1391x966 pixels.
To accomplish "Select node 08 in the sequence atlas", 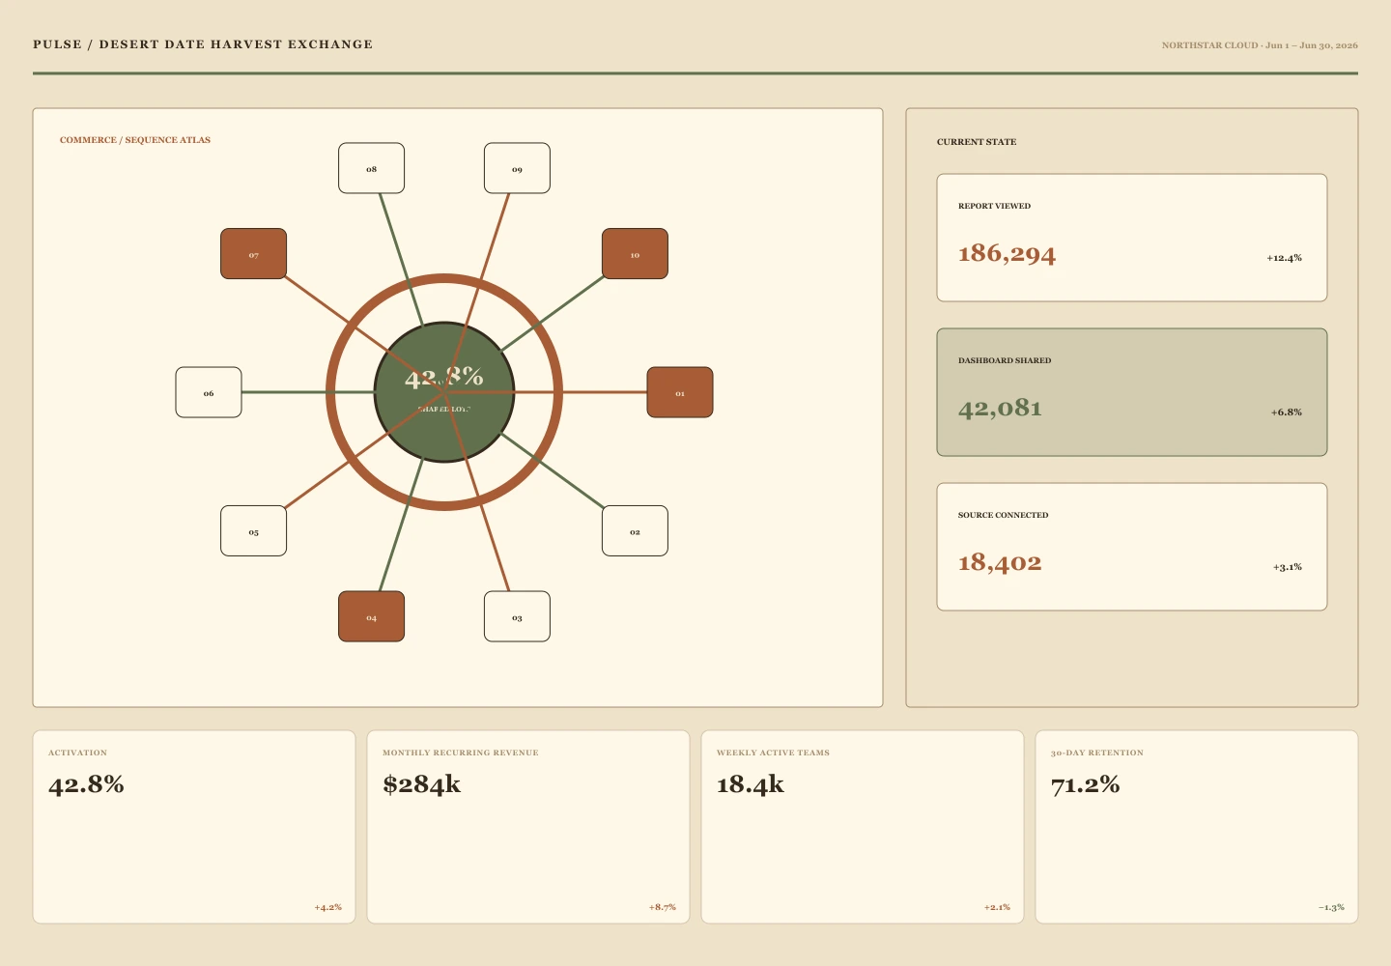I will pyautogui.click(x=371, y=168).
